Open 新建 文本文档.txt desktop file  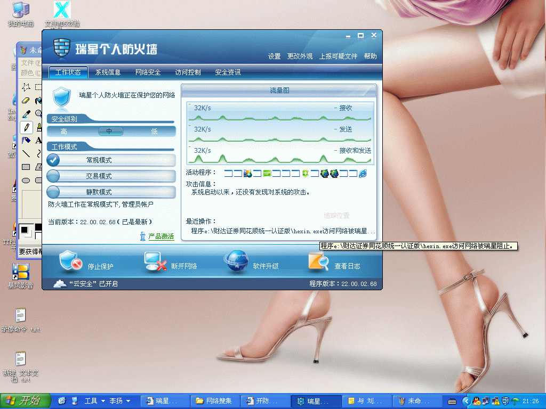pos(20,366)
